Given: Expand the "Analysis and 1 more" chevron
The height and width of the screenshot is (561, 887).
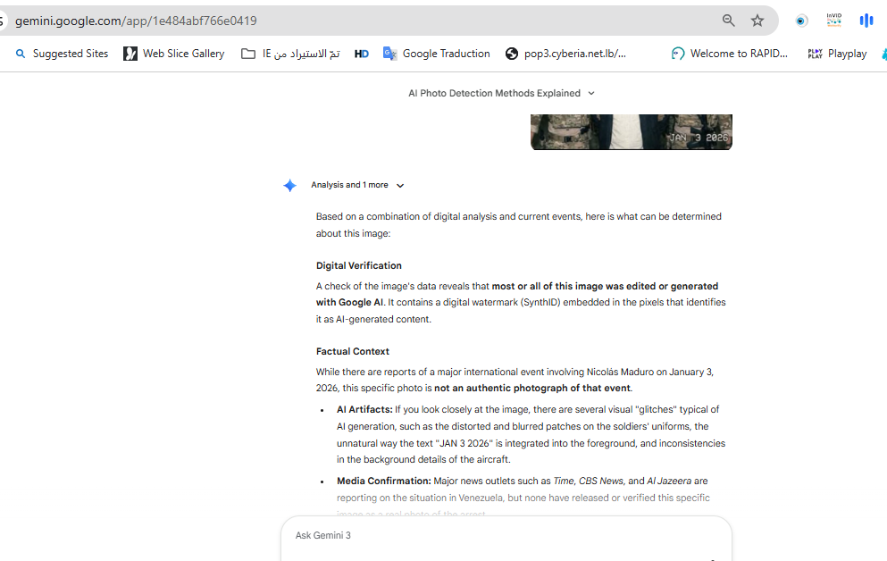Looking at the screenshot, I should point(400,186).
